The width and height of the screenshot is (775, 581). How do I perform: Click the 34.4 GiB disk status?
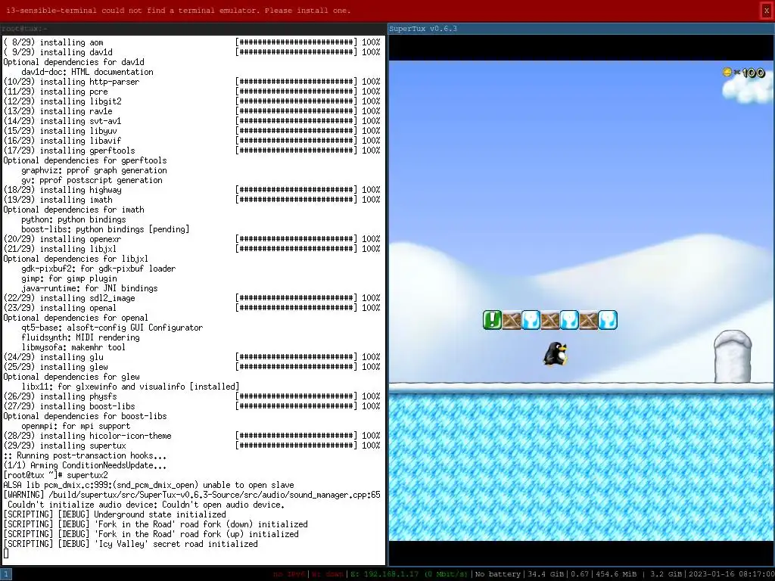(545, 574)
